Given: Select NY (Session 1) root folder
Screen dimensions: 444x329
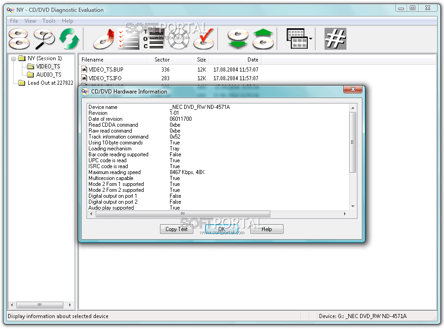Looking at the screenshot, I should [45, 58].
